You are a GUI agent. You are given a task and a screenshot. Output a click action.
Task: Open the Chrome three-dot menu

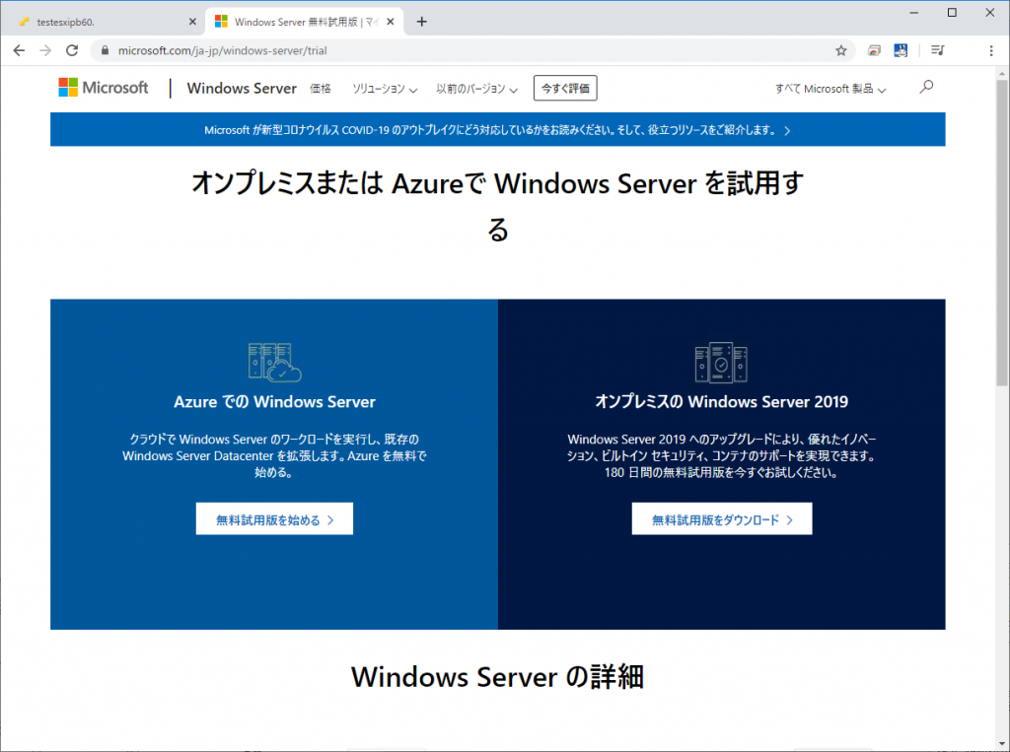[990, 50]
